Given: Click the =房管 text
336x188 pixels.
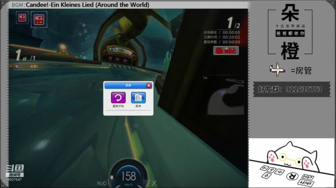Looking at the screenshot, I should pos(301,71).
